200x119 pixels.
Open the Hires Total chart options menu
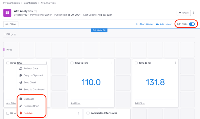47,63
